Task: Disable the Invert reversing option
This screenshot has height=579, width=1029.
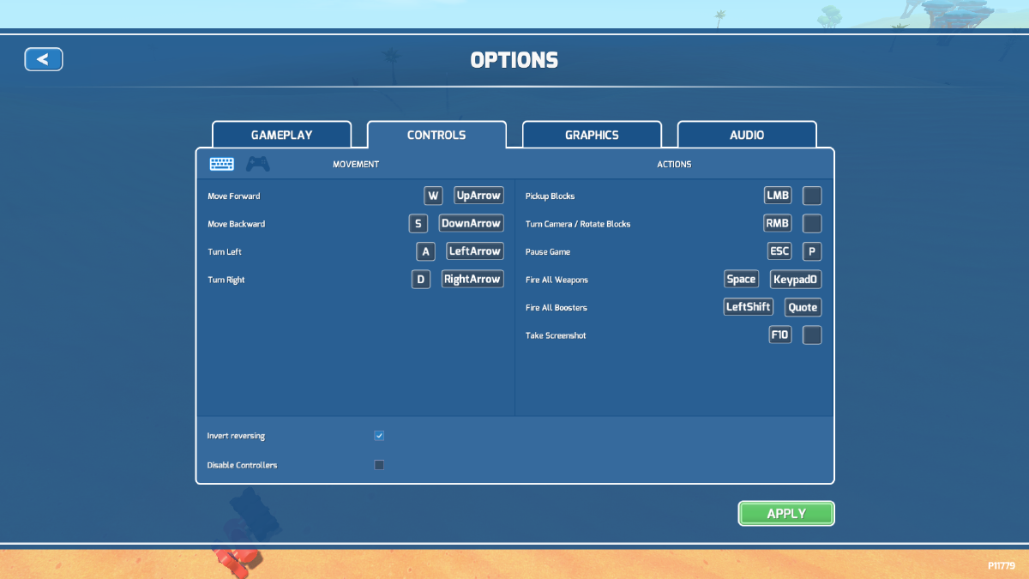Action: (x=379, y=435)
